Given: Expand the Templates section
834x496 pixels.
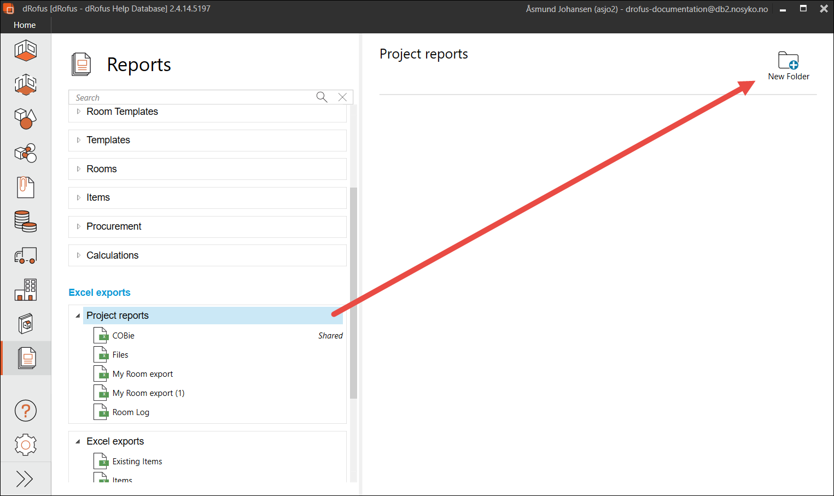Looking at the screenshot, I should click(79, 140).
